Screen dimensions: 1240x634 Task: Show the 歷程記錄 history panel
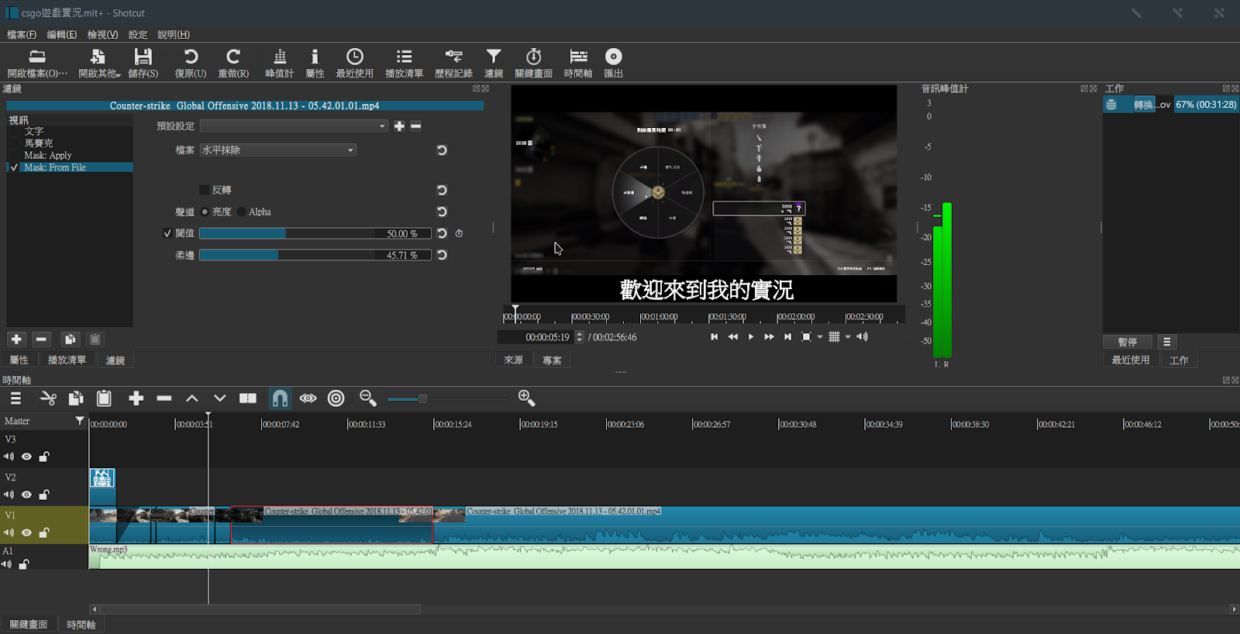453,63
